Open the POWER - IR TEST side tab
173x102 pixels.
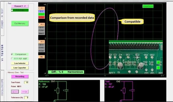[x=2, y=18]
